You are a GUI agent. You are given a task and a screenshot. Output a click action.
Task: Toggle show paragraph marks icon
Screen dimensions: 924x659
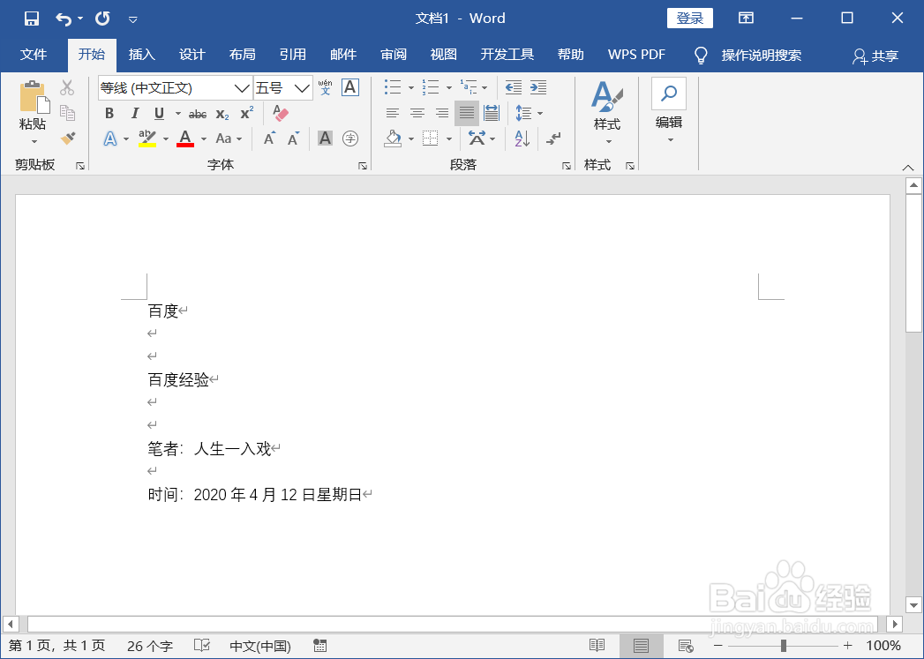pos(553,139)
